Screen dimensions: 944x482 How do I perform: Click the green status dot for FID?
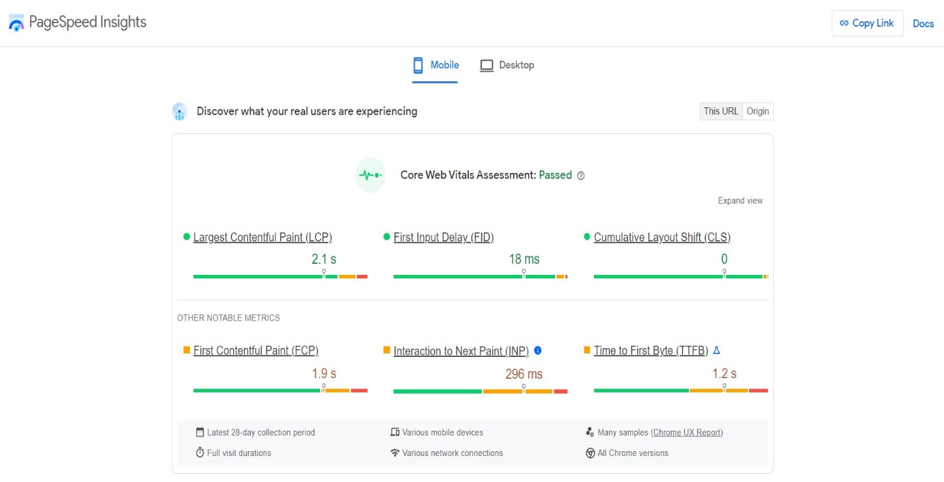387,237
